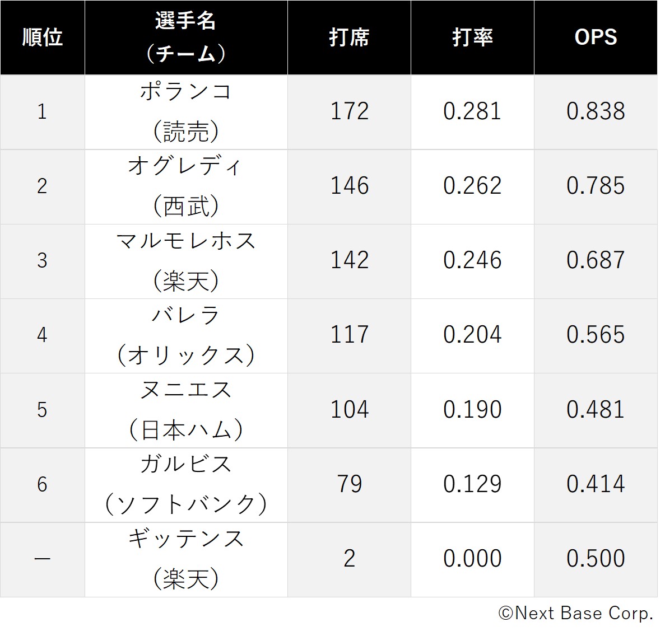Click the 172 plate appearances cell

[349, 113]
